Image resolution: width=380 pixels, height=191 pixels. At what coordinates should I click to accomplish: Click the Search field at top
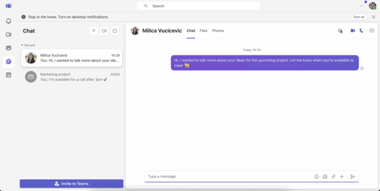coord(198,6)
